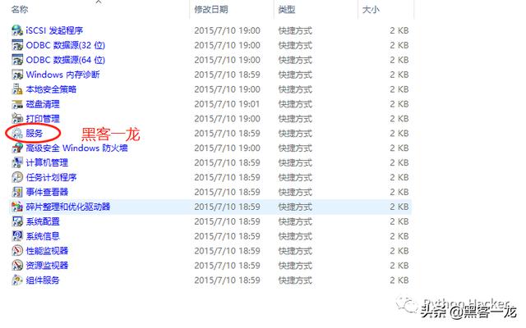The height and width of the screenshot is (328, 526).
Task: Click the 资源监视器 icon
Action: click(17, 266)
